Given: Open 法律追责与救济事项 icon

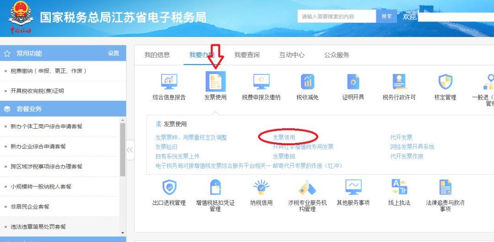Looking at the screenshot, I should (x=446, y=187).
